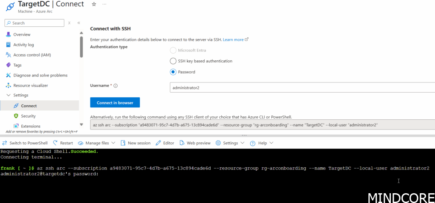The width and height of the screenshot is (435, 203).
Task: Click the Security shield icon
Action: point(16,116)
